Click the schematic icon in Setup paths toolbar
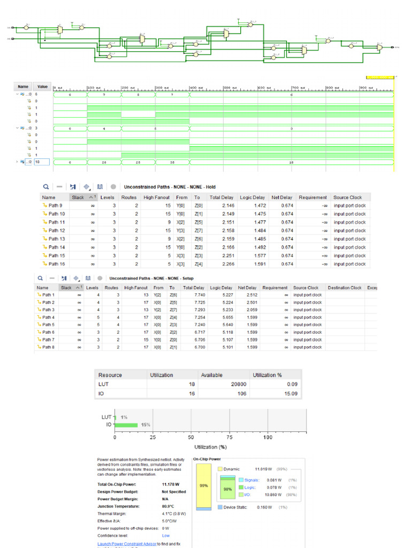Image resolution: width=411 pixels, height=548 pixels. point(64,278)
